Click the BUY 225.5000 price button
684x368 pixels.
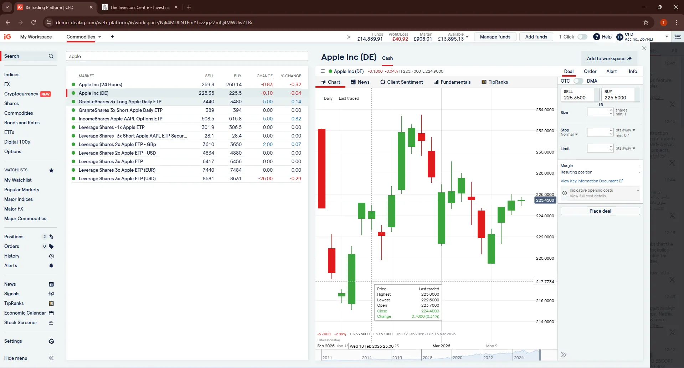click(621, 95)
